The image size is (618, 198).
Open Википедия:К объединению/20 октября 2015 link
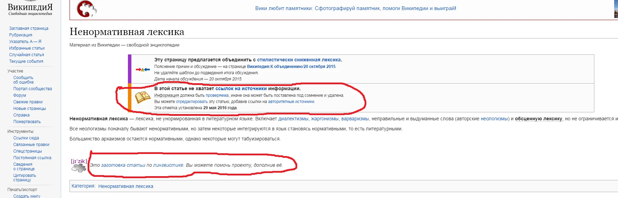291,67
